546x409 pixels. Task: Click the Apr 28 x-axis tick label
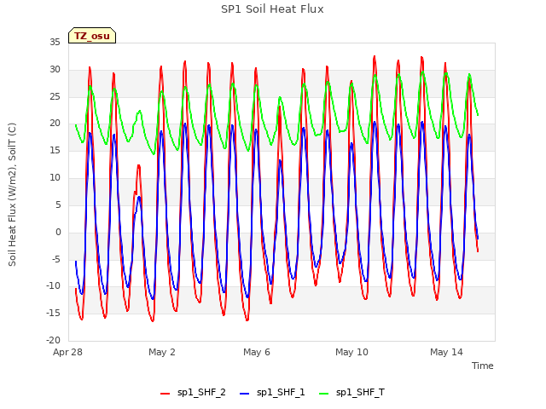coord(67,352)
